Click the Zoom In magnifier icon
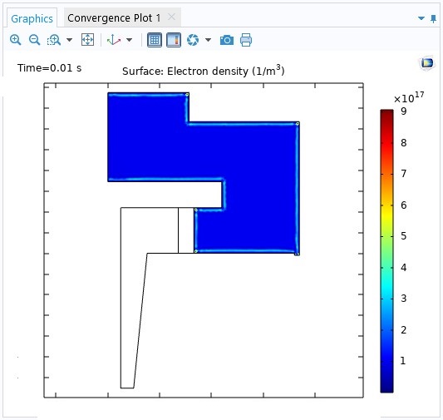Image resolution: width=443 pixels, height=420 pixels. click(x=15, y=40)
